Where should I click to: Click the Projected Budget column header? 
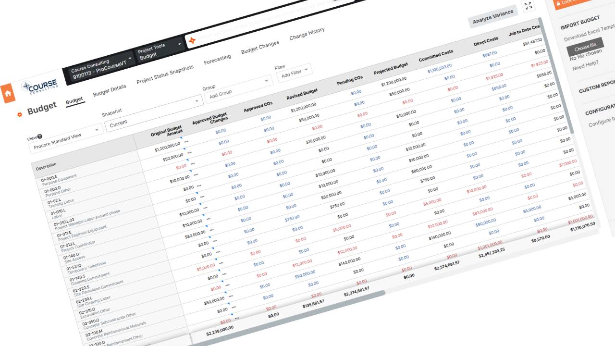(x=391, y=69)
